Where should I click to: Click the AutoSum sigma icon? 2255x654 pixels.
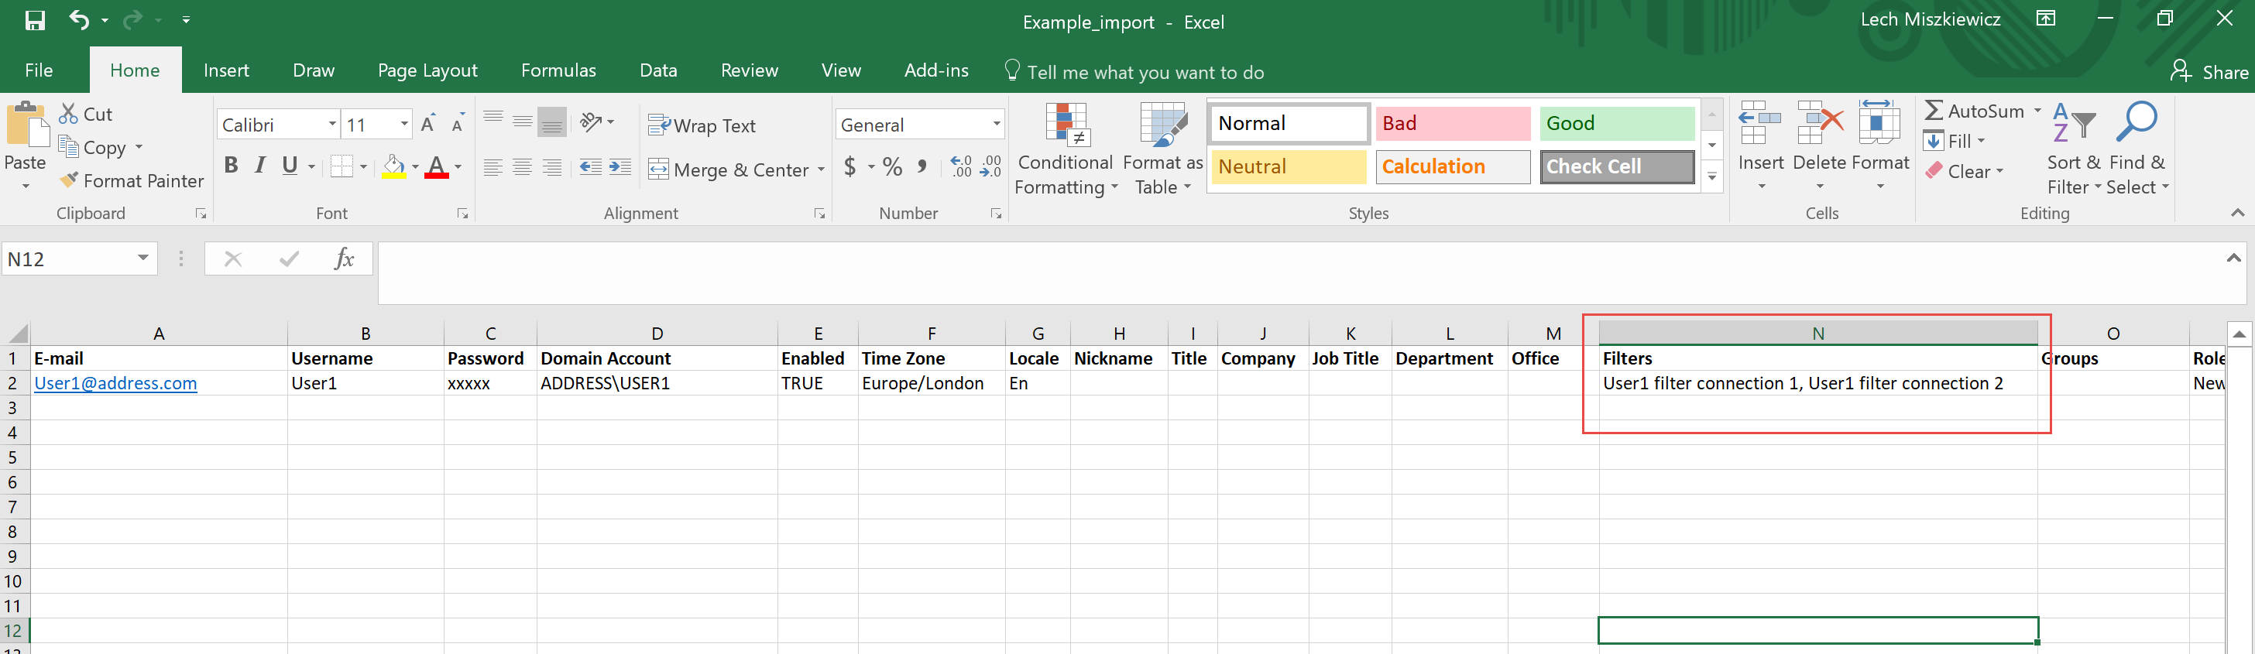(1934, 111)
